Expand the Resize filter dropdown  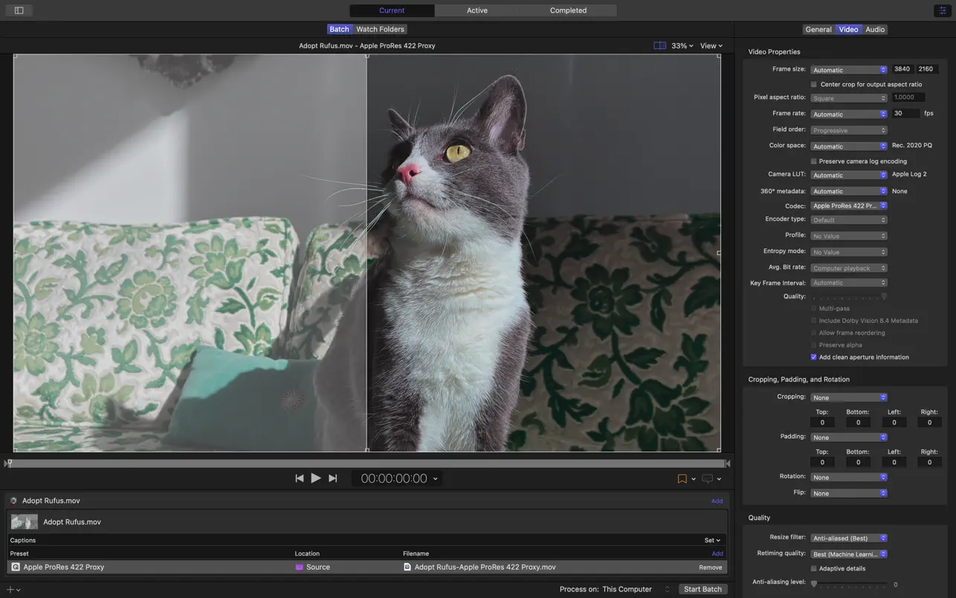tap(848, 538)
